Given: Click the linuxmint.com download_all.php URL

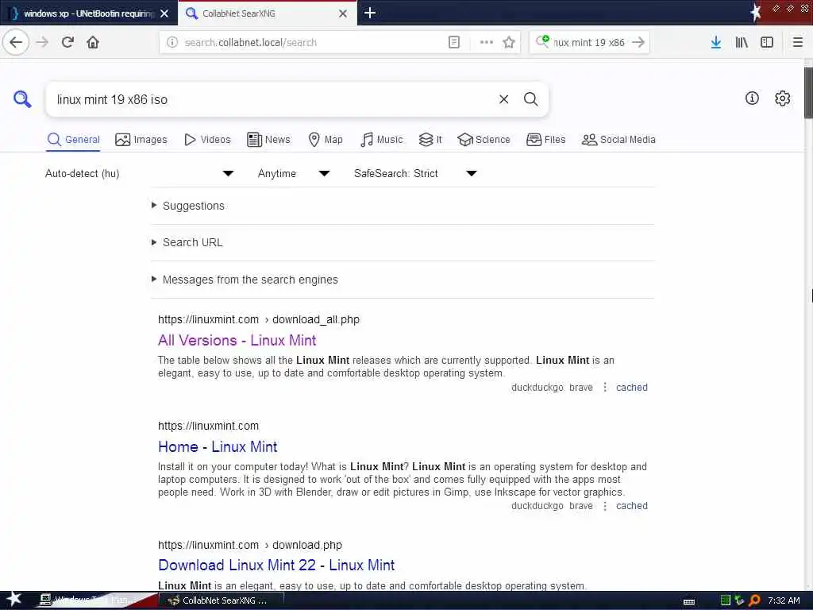Looking at the screenshot, I should pyautogui.click(x=259, y=319).
